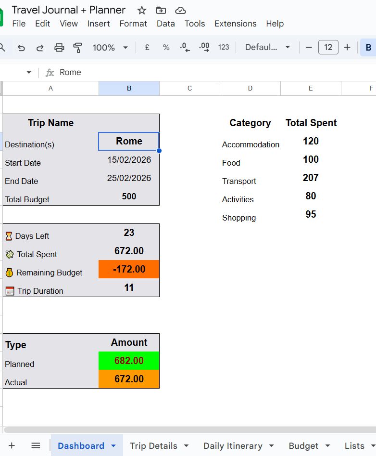The height and width of the screenshot is (456, 376).
Task: Increase font size with plus button
Action: point(347,47)
